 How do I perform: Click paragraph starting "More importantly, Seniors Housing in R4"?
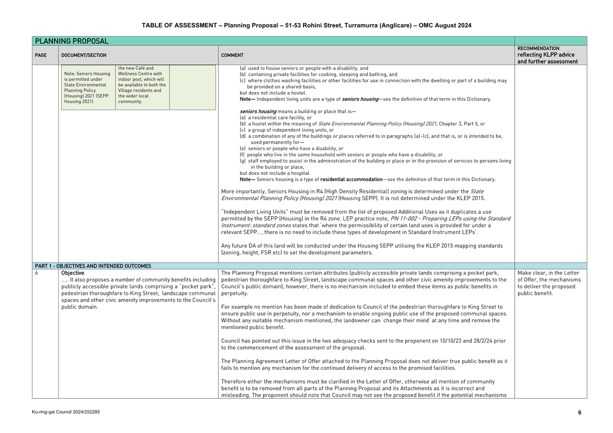tap(353, 195)
